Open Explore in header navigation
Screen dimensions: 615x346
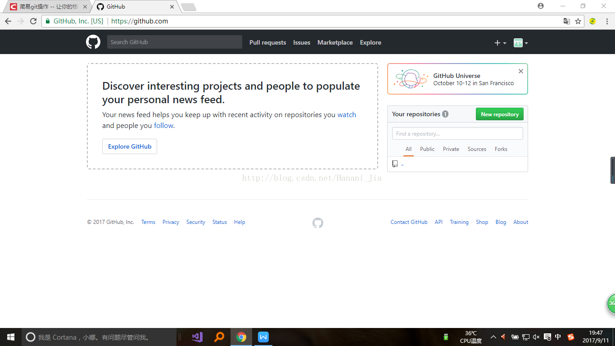[x=371, y=42]
